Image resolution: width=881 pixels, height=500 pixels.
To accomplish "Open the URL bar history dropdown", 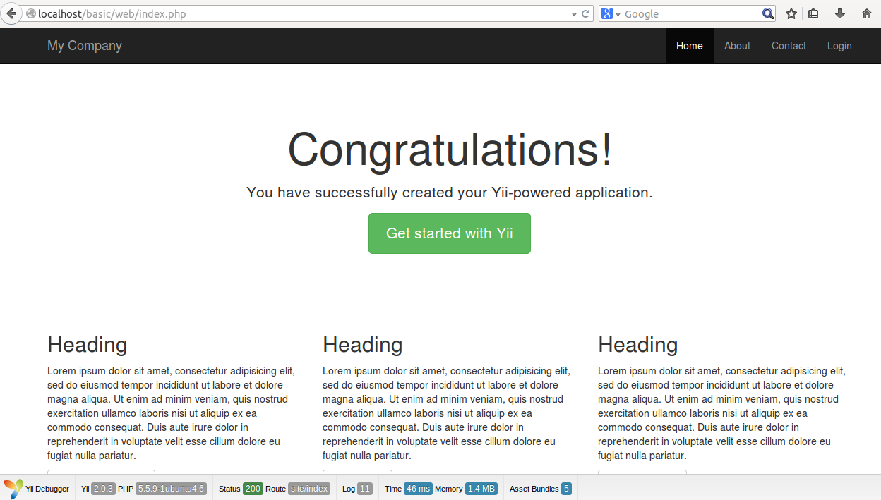I will 573,13.
